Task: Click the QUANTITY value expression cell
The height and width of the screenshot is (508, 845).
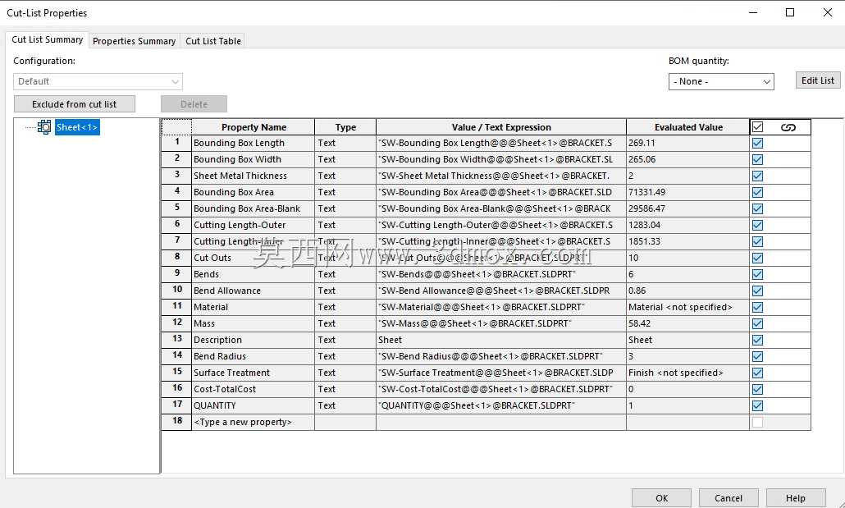Action: [501, 405]
